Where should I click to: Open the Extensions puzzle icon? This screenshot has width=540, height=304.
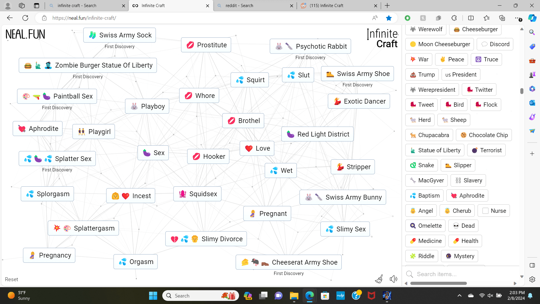pos(454,18)
